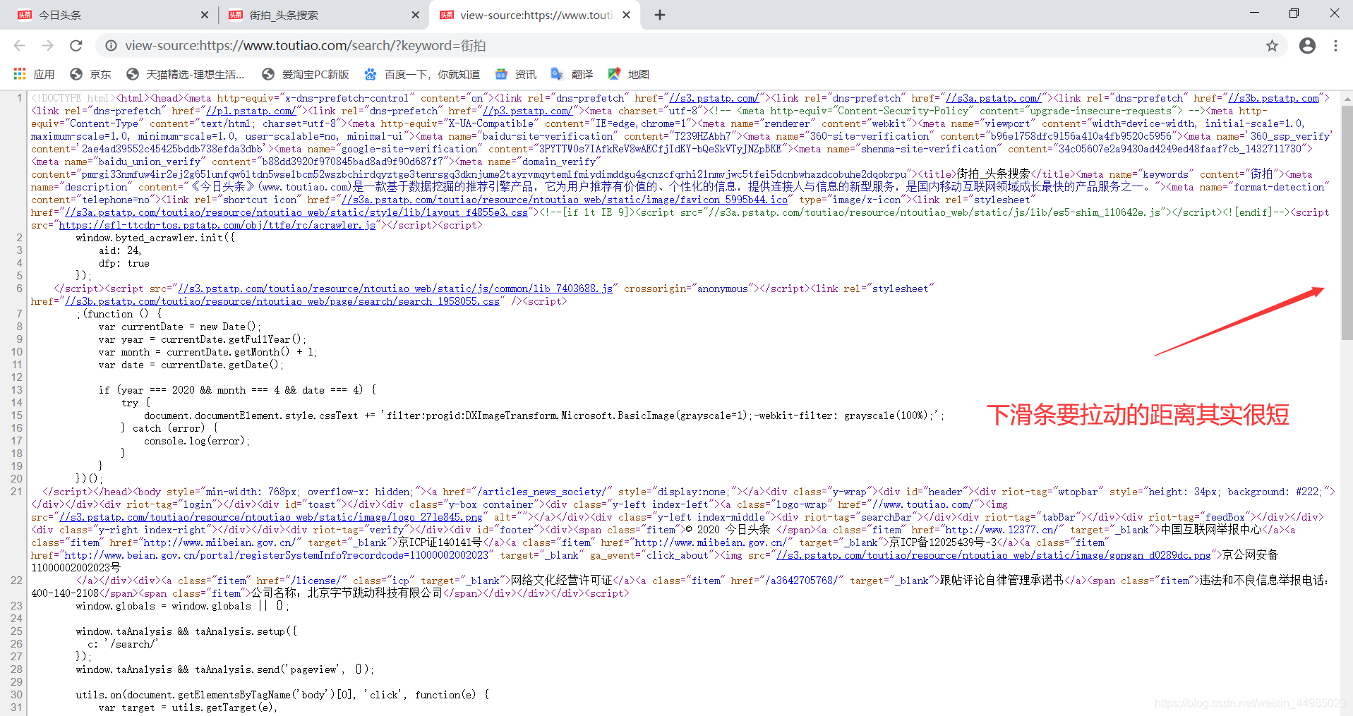The height and width of the screenshot is (716, 1353).
Task: Open the 爱淘宝PC新版 bookmark
Action: pos(306,74)
